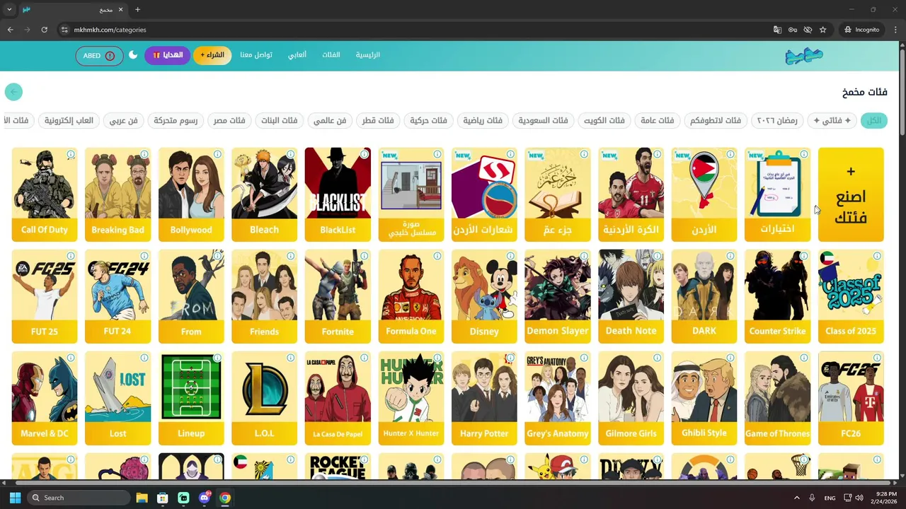Open the BlackList category card
This screenshot has height=509, width=906.
coord(338,194)
